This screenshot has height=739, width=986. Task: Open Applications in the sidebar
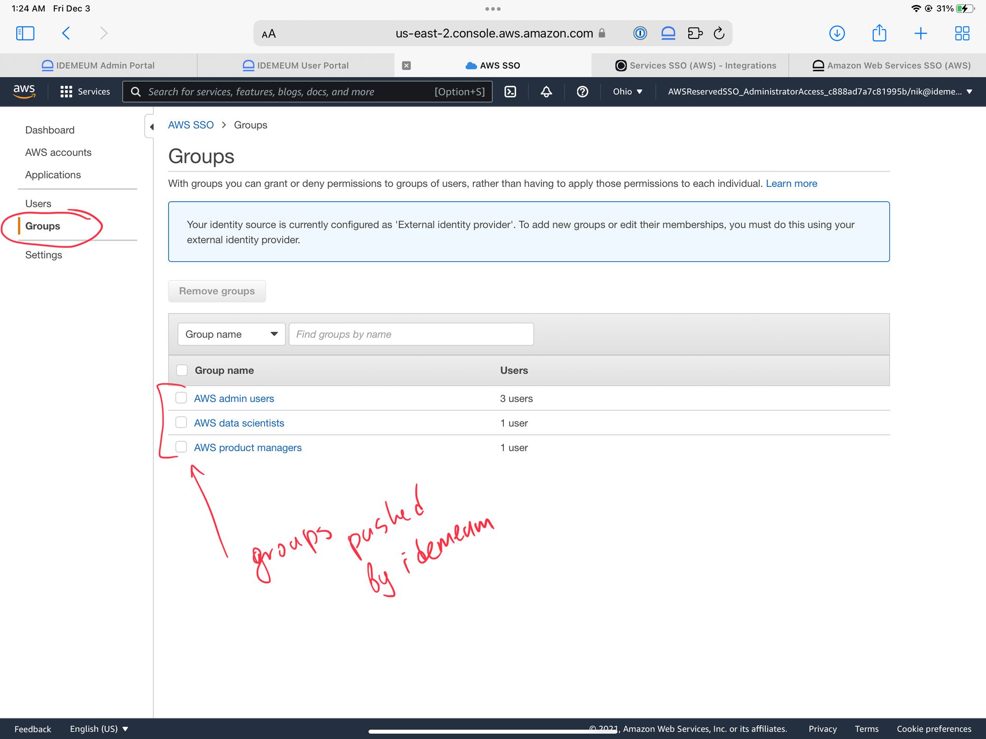point(53,175)
